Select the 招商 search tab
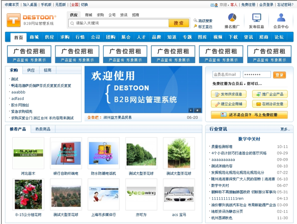The image size is (297, 224). pyautogui.click(x=135, y=15)
